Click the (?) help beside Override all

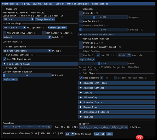pos(101,43)
